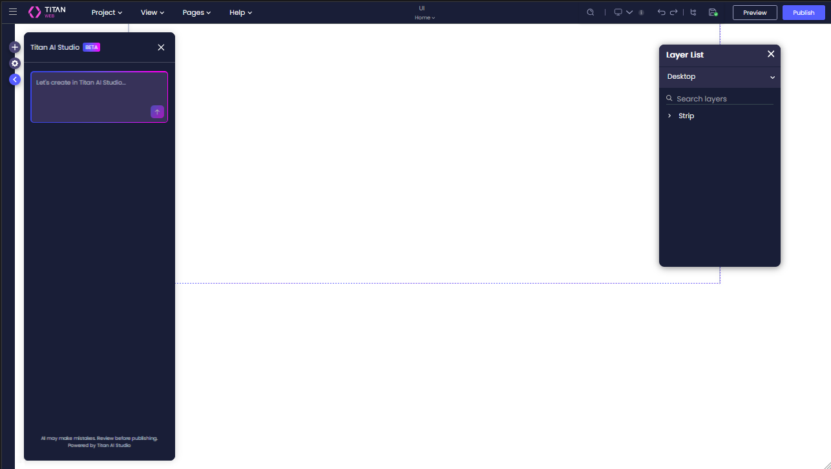
Task: Open the Help menu
Action: pos(241,12)
